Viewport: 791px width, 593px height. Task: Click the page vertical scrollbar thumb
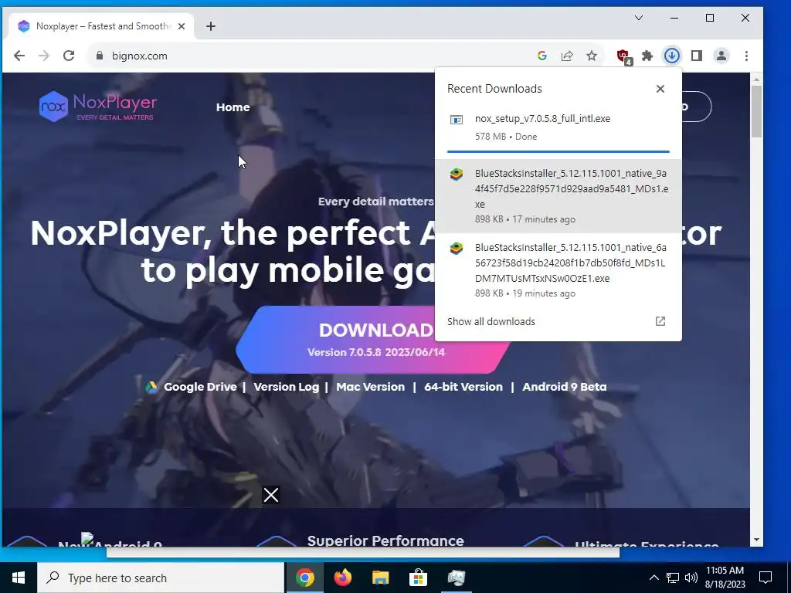[756, 111]
